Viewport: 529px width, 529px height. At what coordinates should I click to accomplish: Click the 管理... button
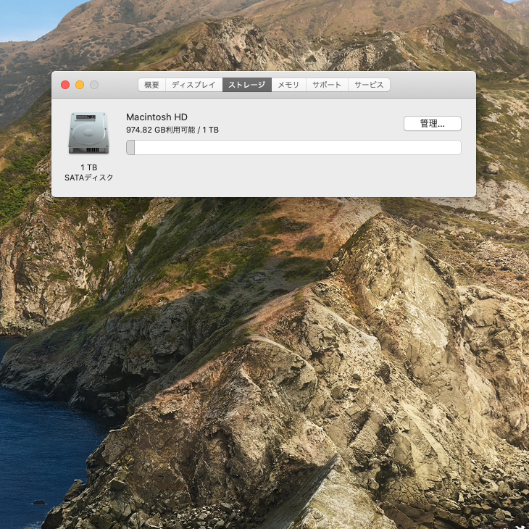[432, 123]
